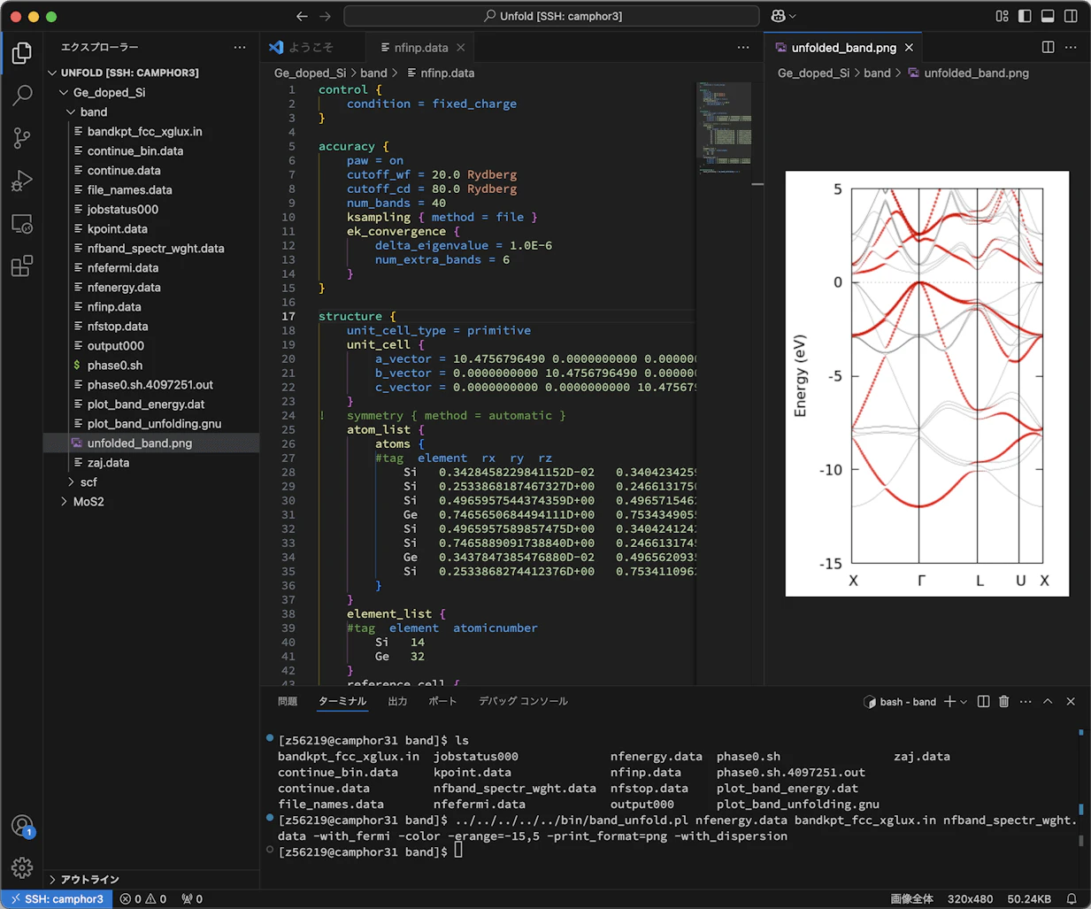Open the Source Control view
The width and height of the screenshot is (1091, 909).
[21, 138]
